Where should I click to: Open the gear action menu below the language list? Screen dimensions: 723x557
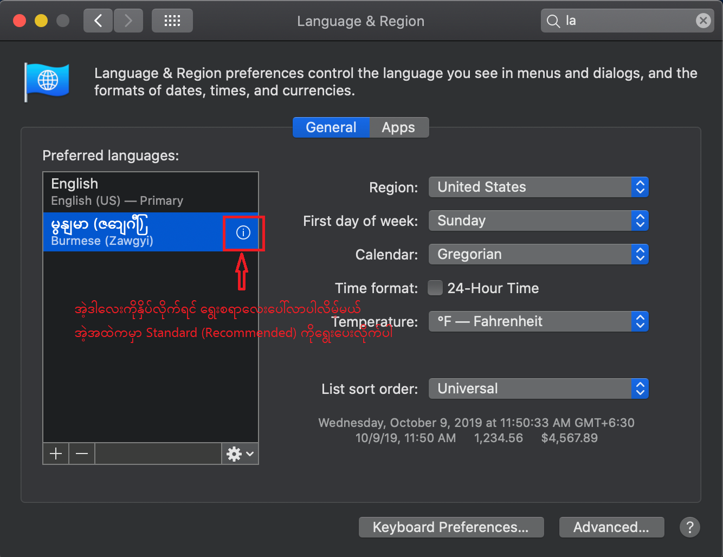click(240, 454)
